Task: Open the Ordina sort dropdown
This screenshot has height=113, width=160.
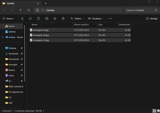Action: pos(77,18)
